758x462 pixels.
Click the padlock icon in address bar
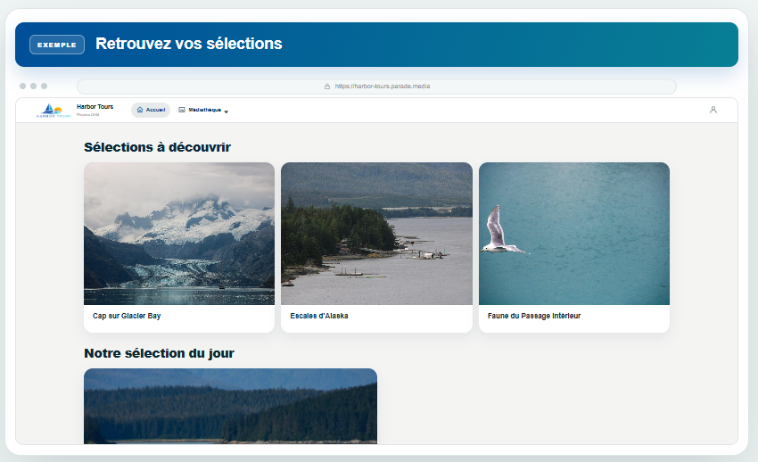point(327,87)
